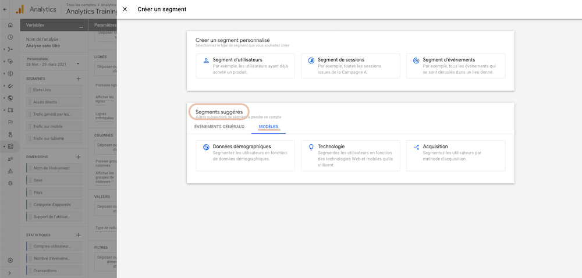Viewport: 582px width, 278px height.
Task: Add a segment with SEGMENTS plus icon
Action: click(x=79, y=79)
